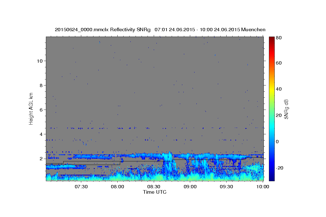Click the 'SNRg dB' colorbar label

[286, 109]
